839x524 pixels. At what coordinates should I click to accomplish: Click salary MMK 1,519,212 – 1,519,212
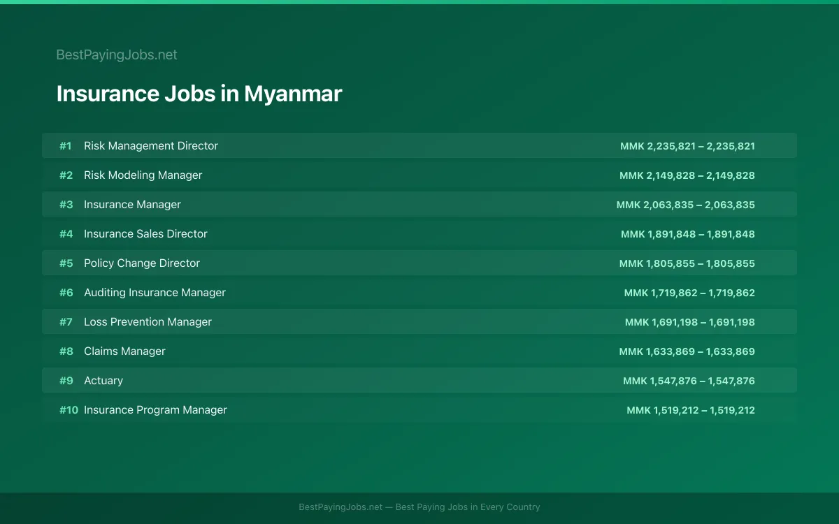[691, 410]
